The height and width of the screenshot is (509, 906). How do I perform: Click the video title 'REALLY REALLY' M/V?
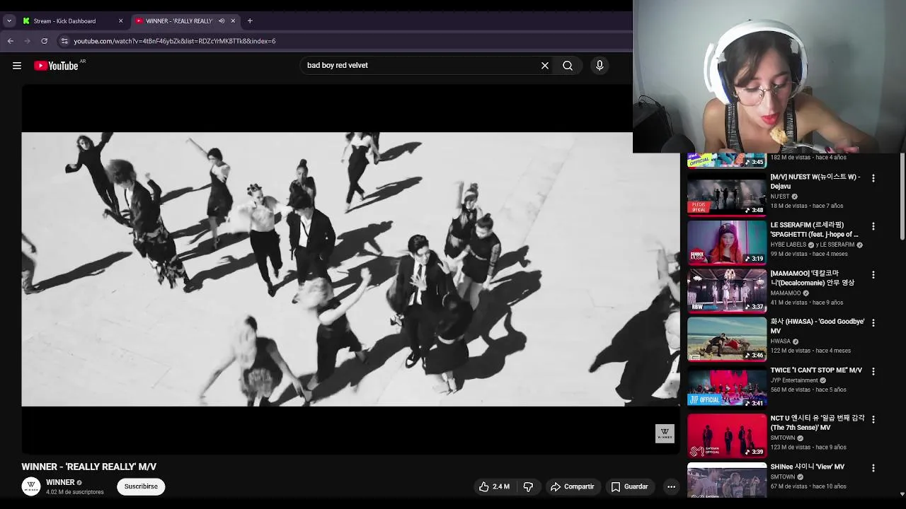[x=89, y=467]
